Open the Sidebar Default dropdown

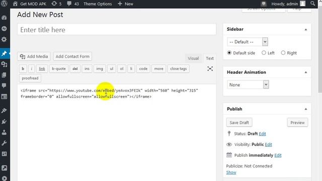[248, 42]
